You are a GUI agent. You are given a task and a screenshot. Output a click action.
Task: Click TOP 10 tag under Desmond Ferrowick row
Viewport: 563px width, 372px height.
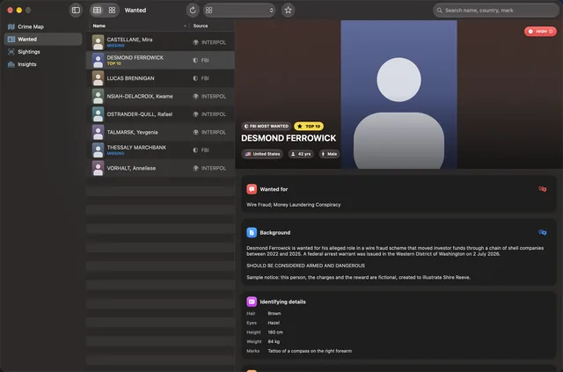click(x=114, y=63)
